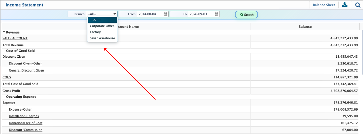Open the Discount Given-Other account link
The image size is (363, 134).
tap(25, 63)
